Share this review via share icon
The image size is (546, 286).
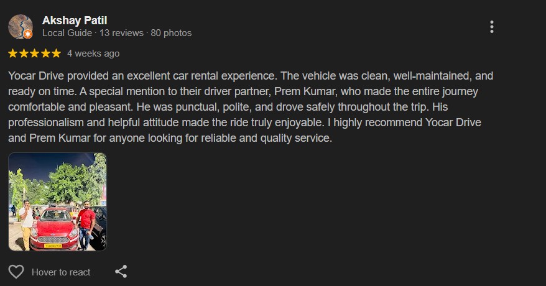(x=121, y=272)
